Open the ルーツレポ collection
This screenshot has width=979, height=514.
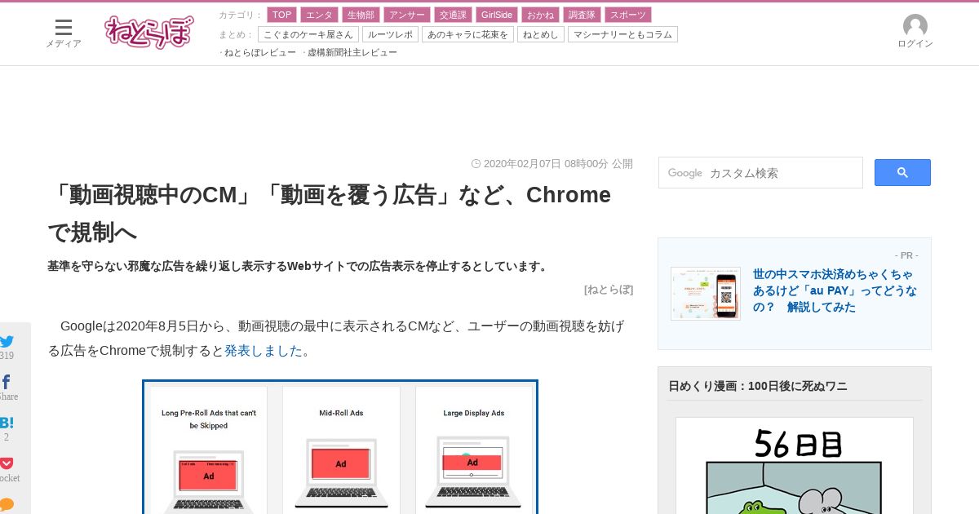tap(390, 34)
